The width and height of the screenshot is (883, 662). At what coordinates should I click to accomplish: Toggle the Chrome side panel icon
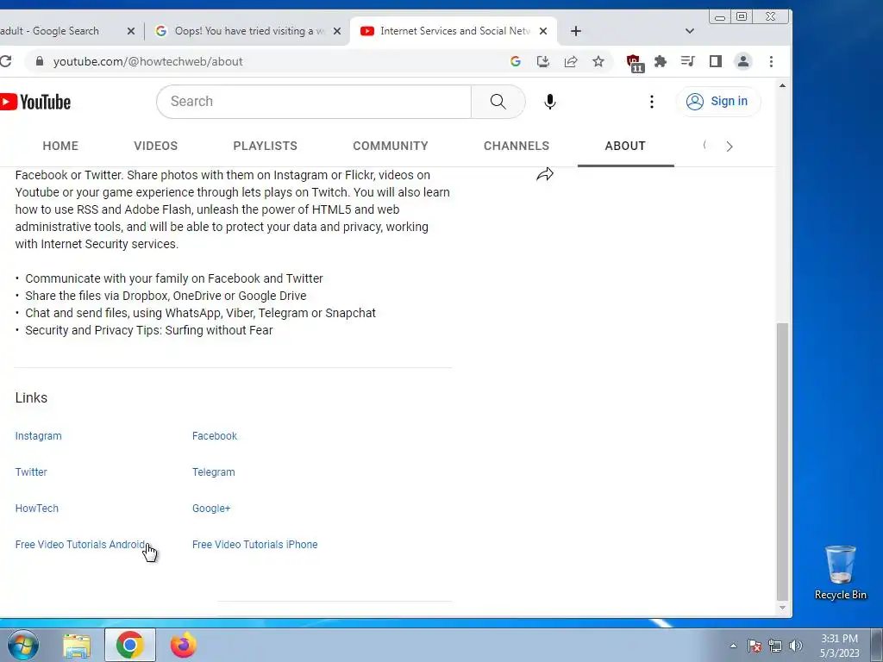click(715, 61)
